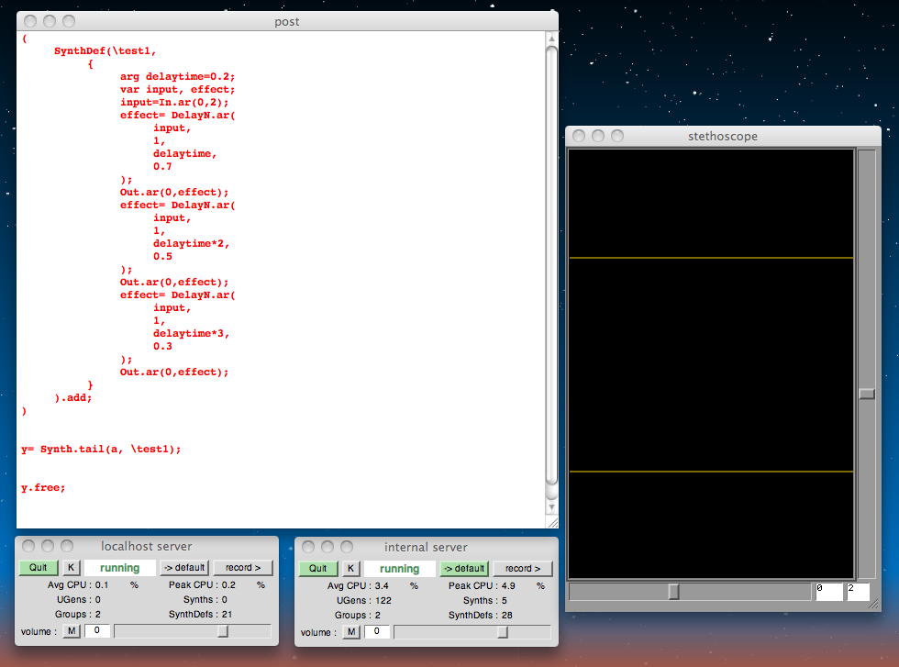This screenshot has height=667, width=899.
Task: Click the stethoscope vertical zoom slider
Action: click(x=866, y=394)
